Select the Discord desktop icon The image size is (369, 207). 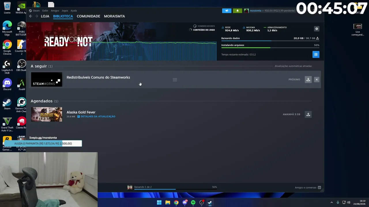(7, 85)
